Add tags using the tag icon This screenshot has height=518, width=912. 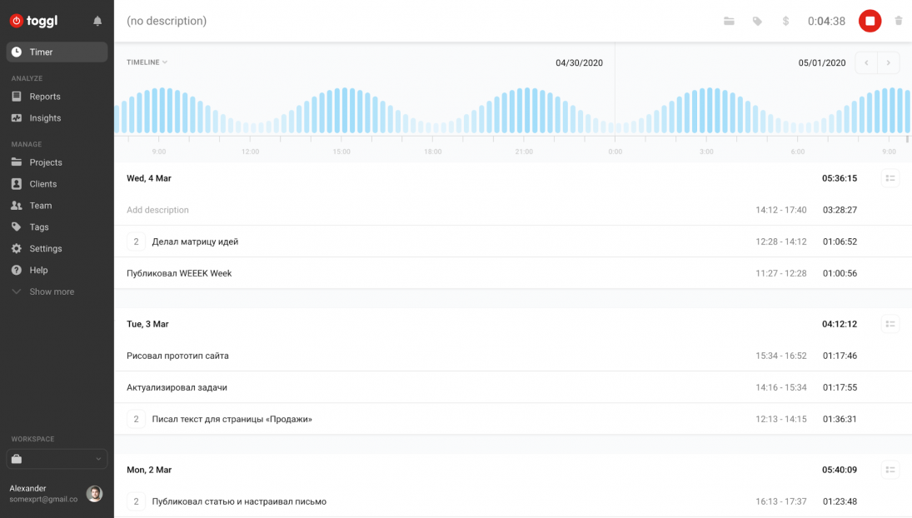(x=757, y=21)
